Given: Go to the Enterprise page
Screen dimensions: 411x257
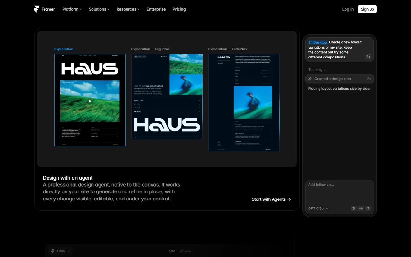Looking at the screenshot, I should 156,9.
